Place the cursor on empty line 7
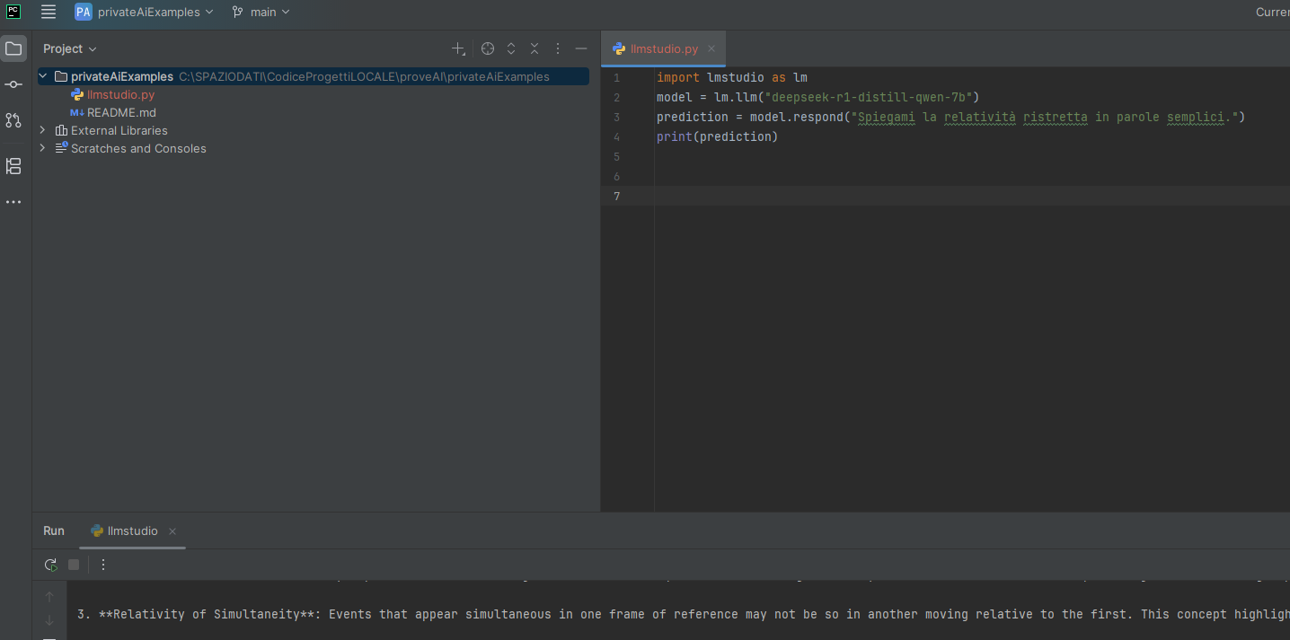The width and height of the screenshot is (1290, 640). 973,196
